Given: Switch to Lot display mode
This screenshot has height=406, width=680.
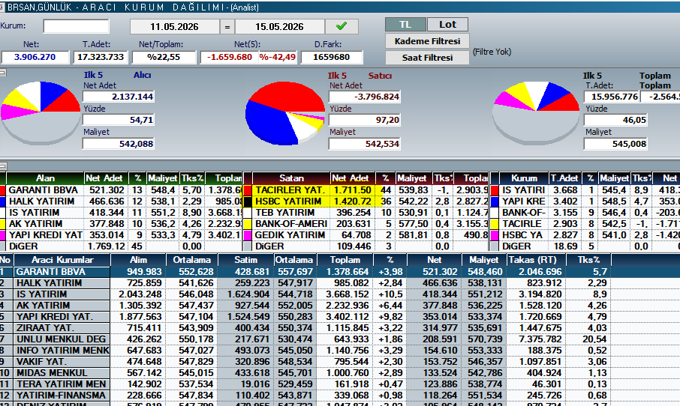Looking at the screenshot, I should pyautogui.click(x=447, y=24).
